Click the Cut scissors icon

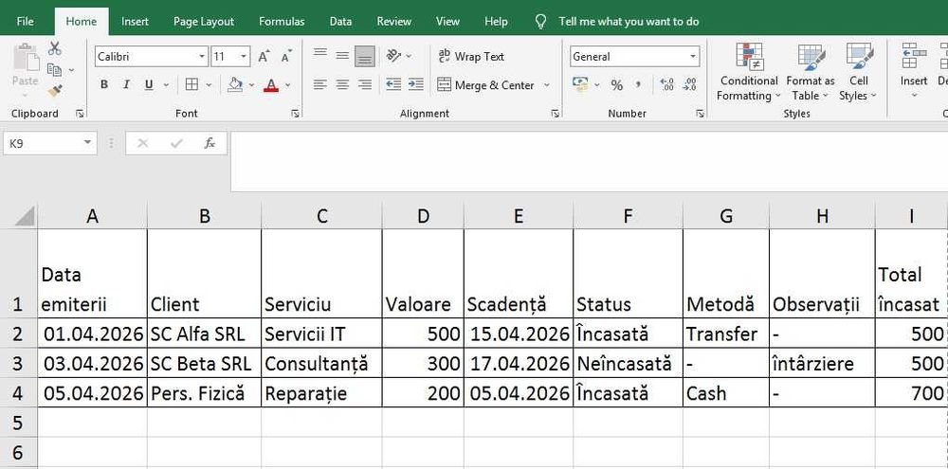point(55,48)
